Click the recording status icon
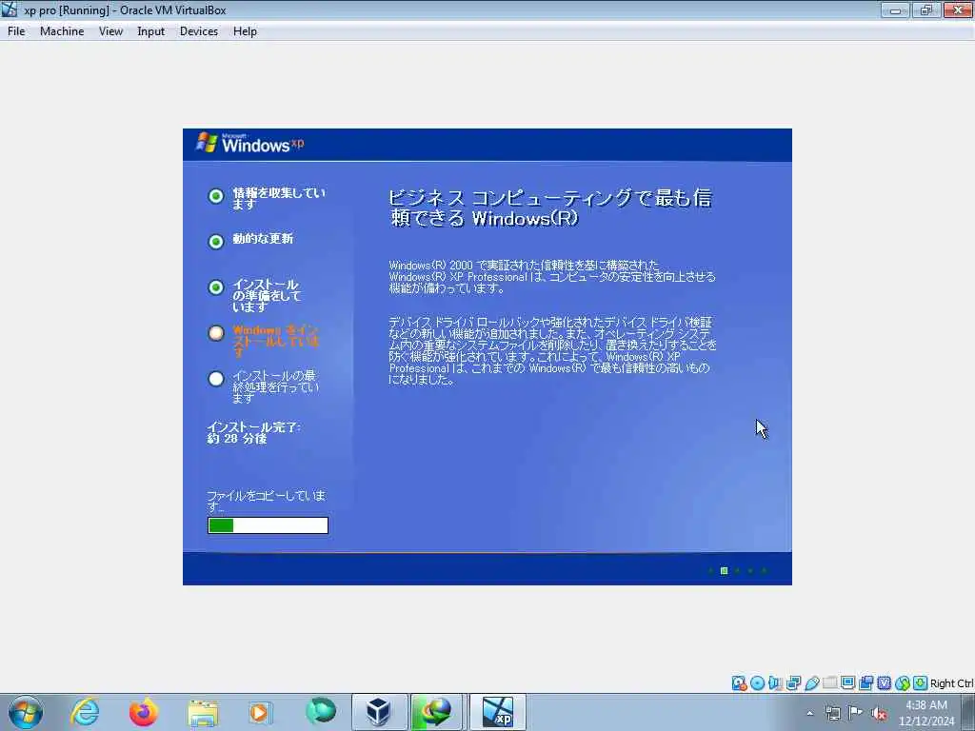The image size is (975, 731). click(x=866, y=683)
